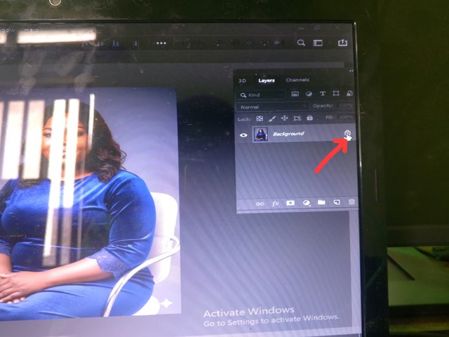The height and width of the screenshot is (337, 449).
Task: Select the Background layer thumbnail
Action: [x=261, y=135]
